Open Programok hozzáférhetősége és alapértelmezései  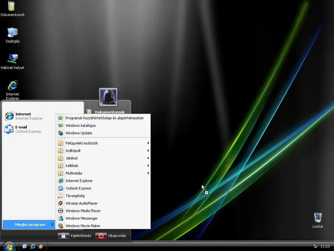click(x=103, y=118)
